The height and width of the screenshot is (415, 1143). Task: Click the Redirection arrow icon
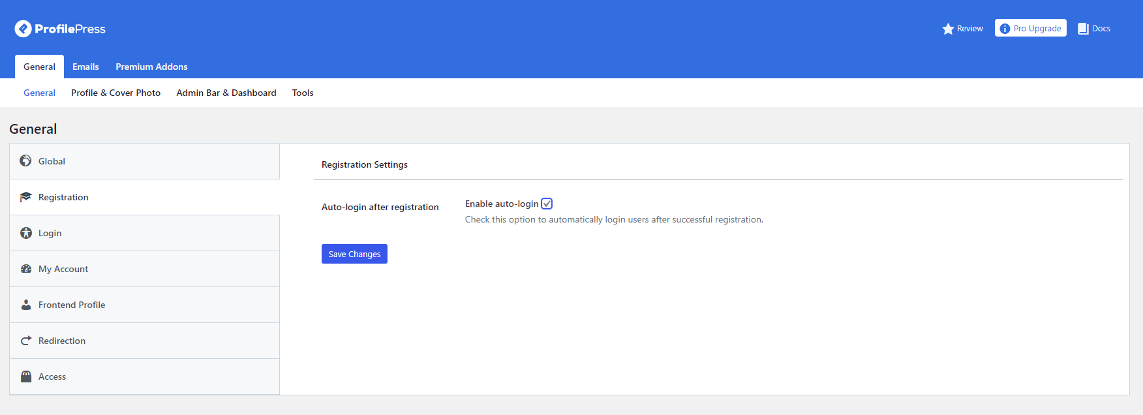tap(25, 341)
